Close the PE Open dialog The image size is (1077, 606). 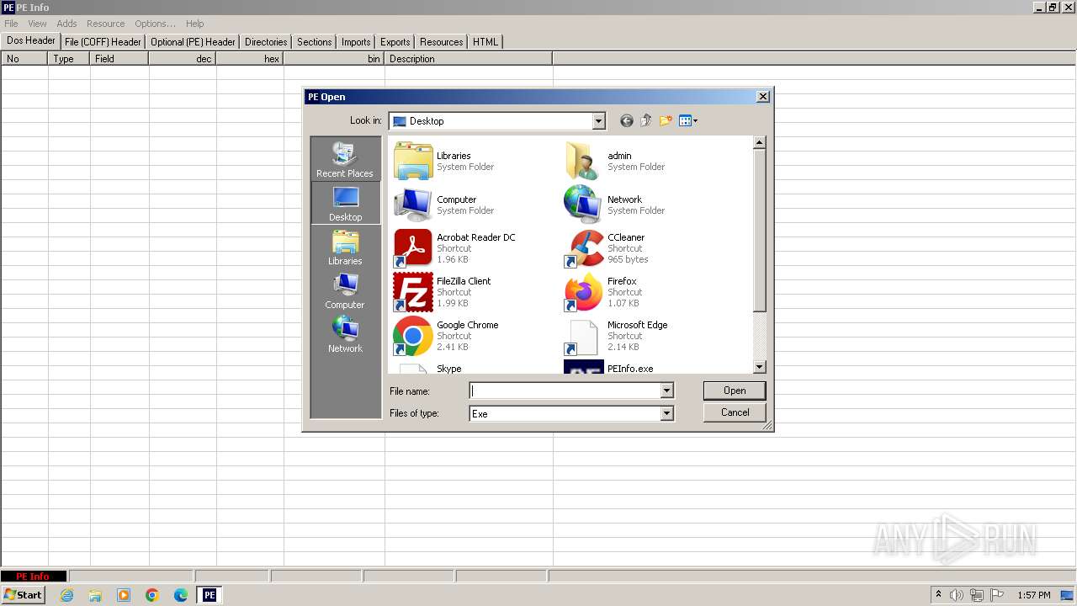(762, 97)
